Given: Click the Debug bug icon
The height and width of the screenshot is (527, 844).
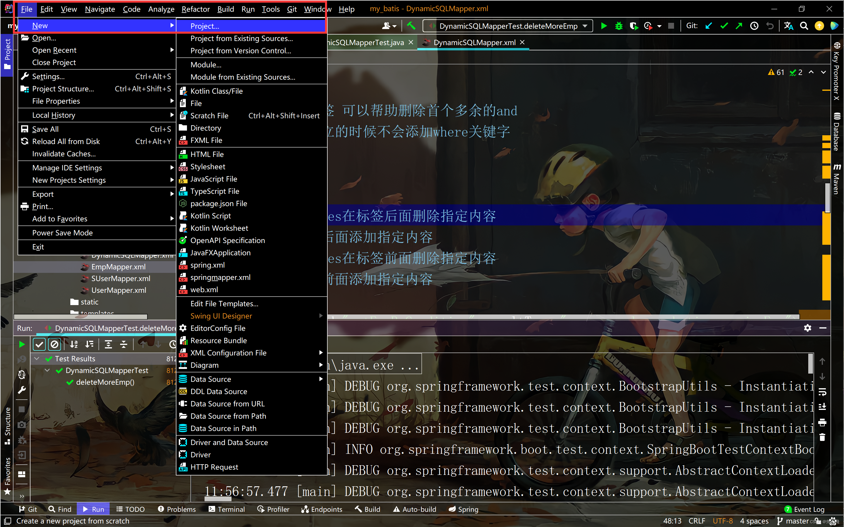Looking at the screenshot, I should (x=619, y=26).
